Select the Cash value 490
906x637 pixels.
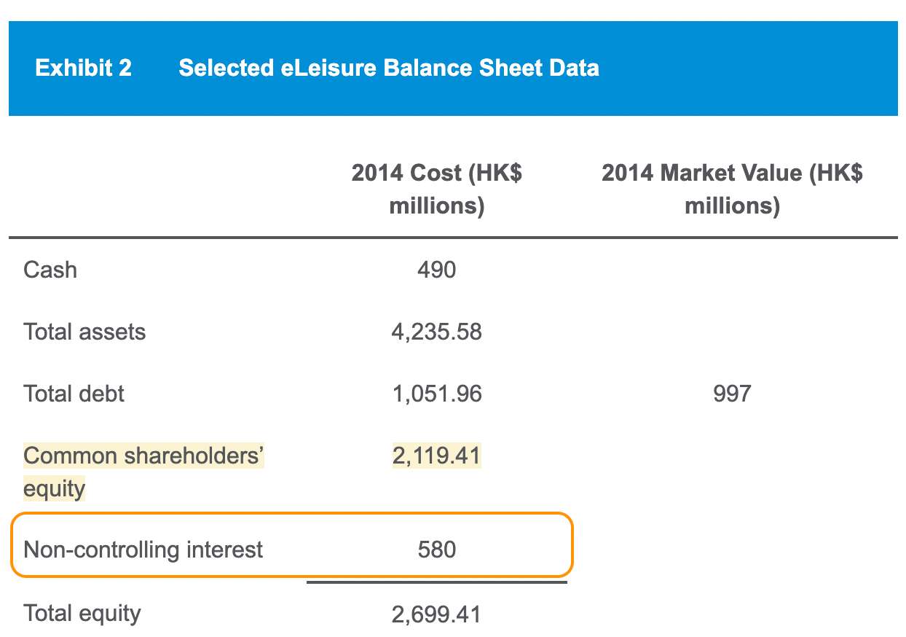click(436, 270)
